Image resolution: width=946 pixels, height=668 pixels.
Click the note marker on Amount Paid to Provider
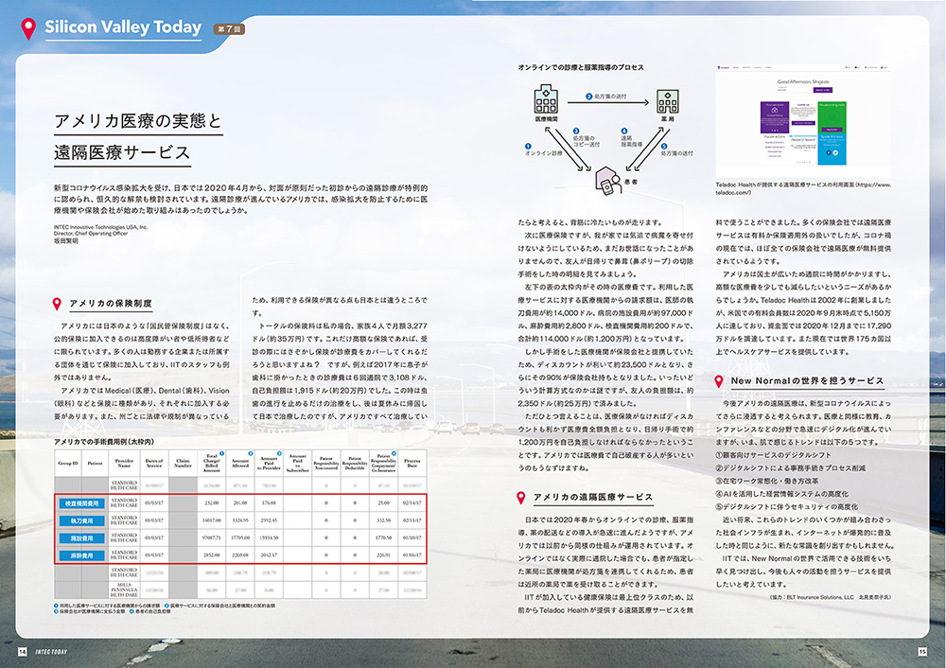[x=279, y=453]
